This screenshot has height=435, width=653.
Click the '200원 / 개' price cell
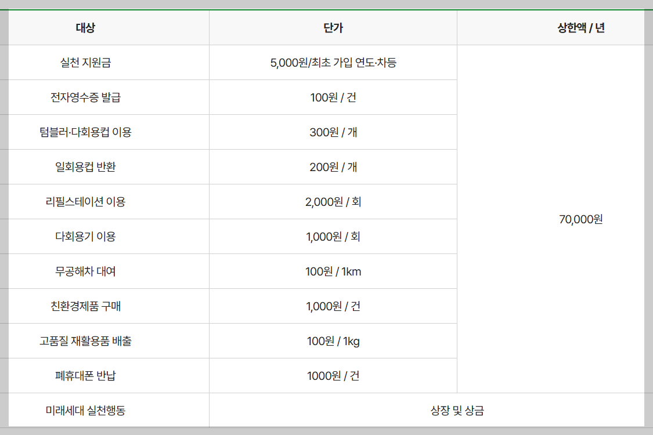[x=333, y=167]
